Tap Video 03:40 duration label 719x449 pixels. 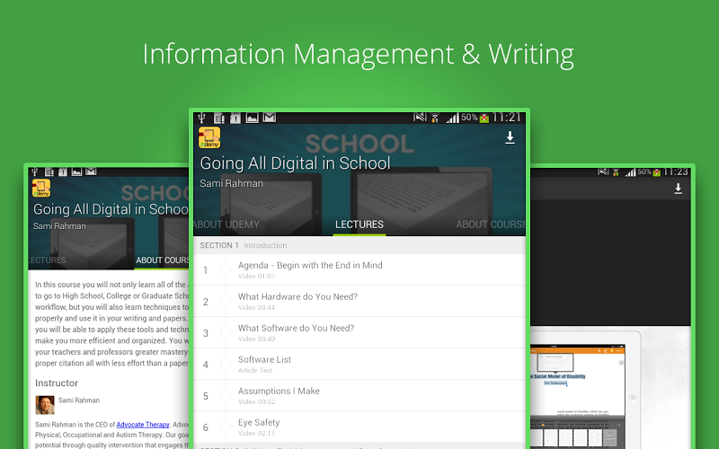[x=256, y=339]
